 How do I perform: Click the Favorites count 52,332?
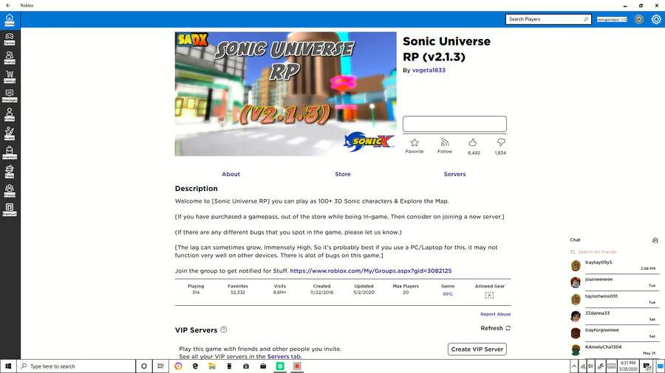(x=237, y=292)
